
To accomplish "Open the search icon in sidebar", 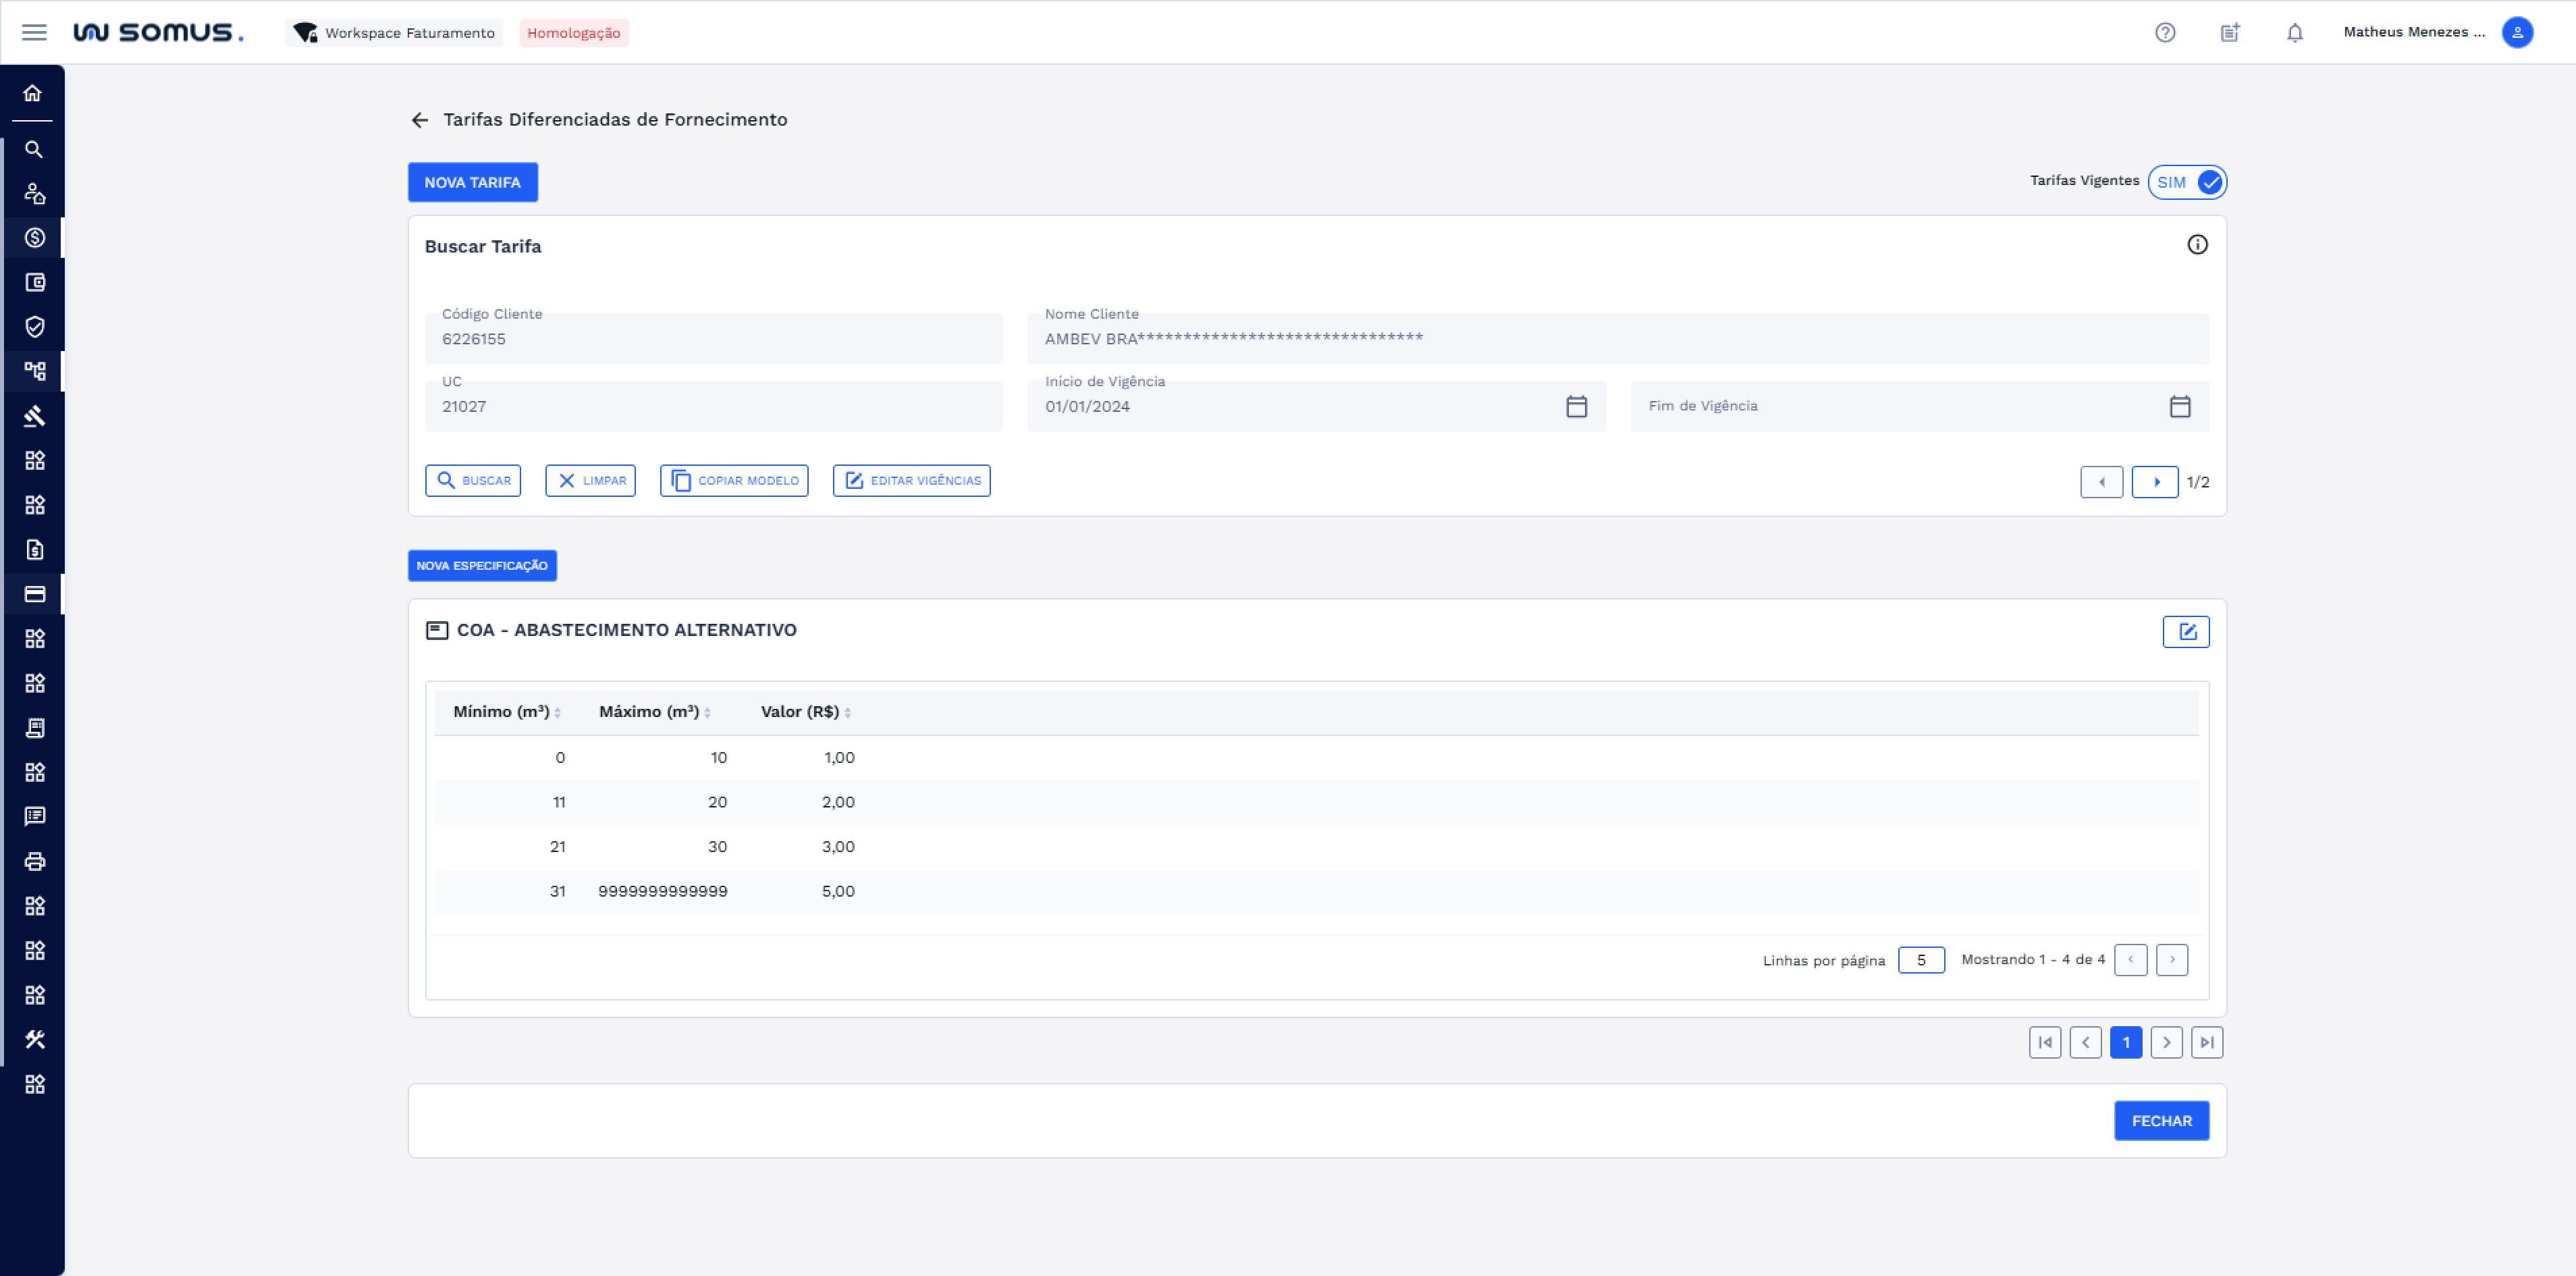I will tap(34, 149).
